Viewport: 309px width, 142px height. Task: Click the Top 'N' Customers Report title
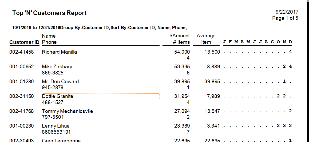pos(49,13)
